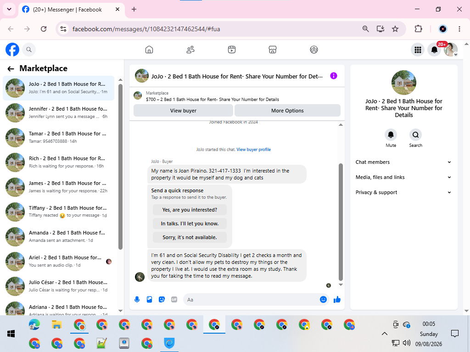Screen dimensions: 470x352
Task: Open the Facebook search magnifier
Action: coord(29,50)
